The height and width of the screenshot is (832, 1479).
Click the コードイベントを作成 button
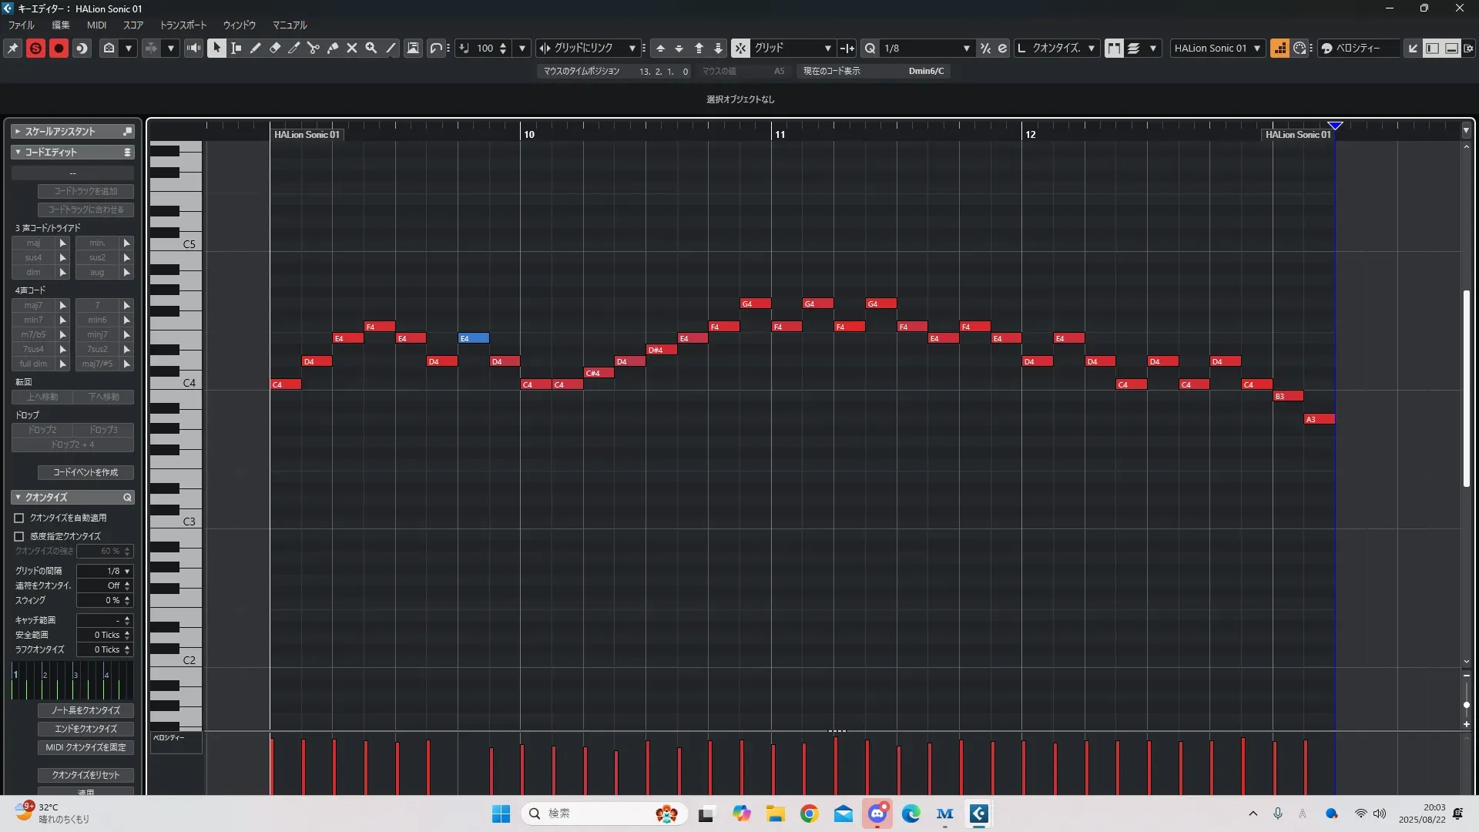point(86,472)
